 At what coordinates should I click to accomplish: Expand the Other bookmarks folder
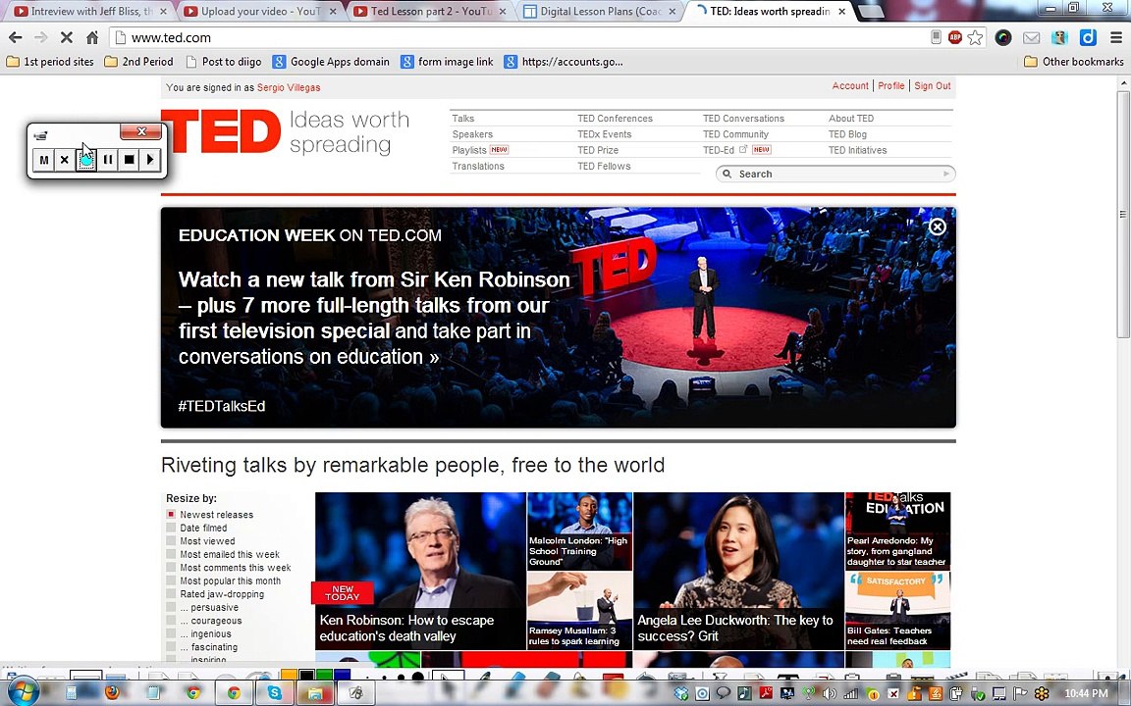1074,62
